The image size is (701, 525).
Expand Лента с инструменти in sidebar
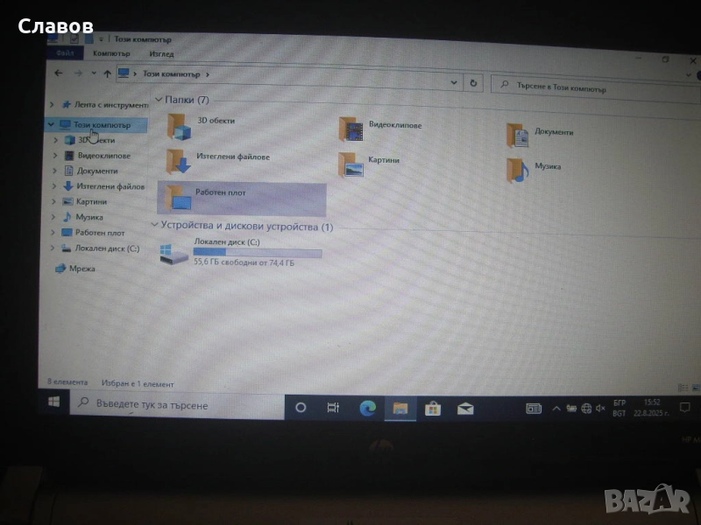pos(53,105)
